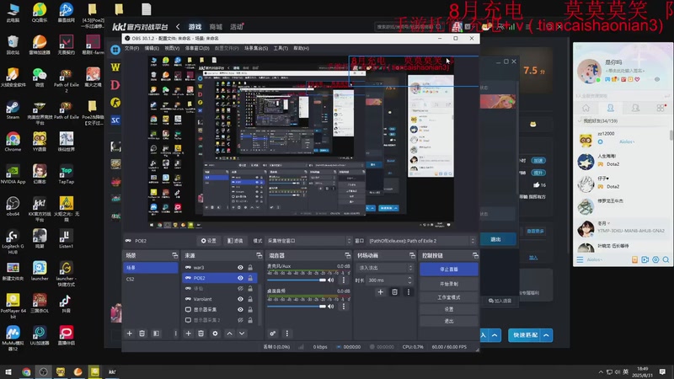Open the Edit menu in OBS
Image resolution: width=674 pixels, height=379 pixels.
click(x=152, y=48)
